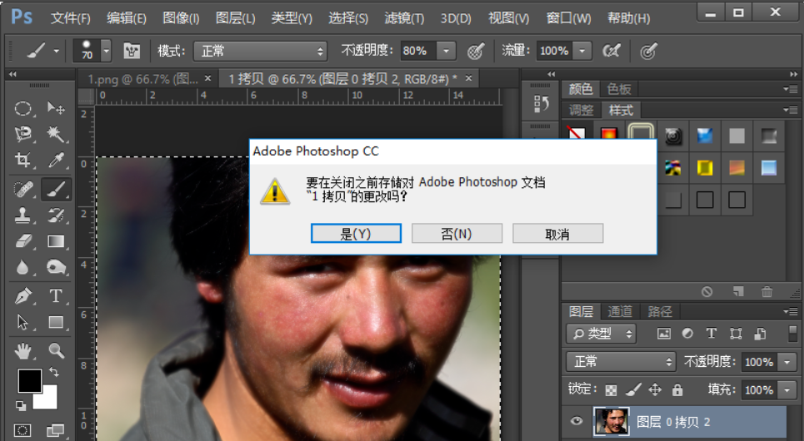Switch to the 1.png document tab
This screenshot has height=441, width=804.
point(142,79)
